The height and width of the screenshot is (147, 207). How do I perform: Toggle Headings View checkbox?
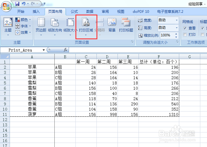coord(202,28)
